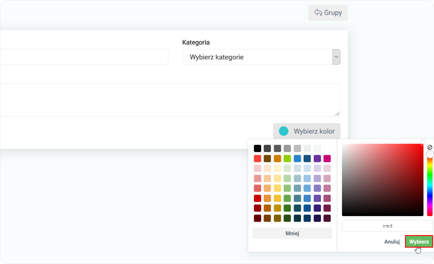
Task: Open the Wybierz kategorie dropdown
Action: click(x=261, y=57)
